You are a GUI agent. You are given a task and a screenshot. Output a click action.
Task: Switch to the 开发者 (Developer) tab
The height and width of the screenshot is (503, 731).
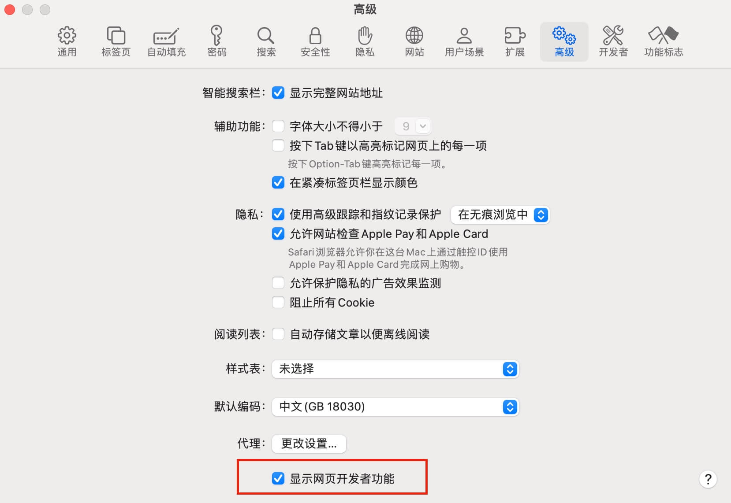pyautogui.click(x=613, y=42)
